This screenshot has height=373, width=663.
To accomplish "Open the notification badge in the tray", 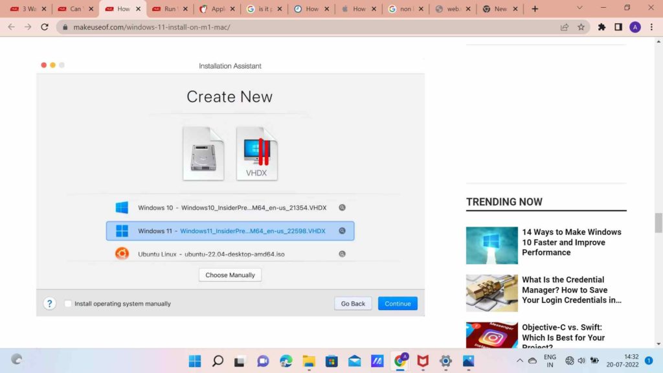I will (649, 360).
